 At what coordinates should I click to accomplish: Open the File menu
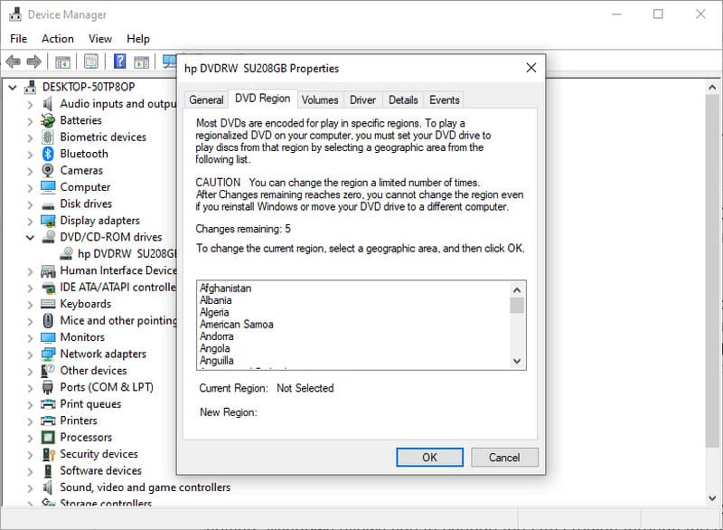[x=18, y=39]
